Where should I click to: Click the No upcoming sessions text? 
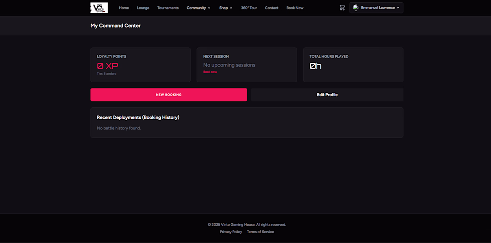(x=229, y=65)
